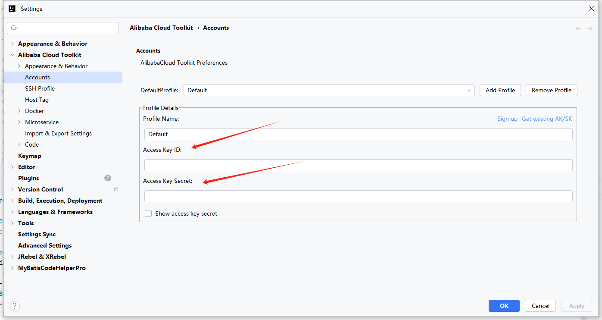Select Accounts in settings tree
This screenshot has width=602, height=320.
pyautogui.click(x=63, y=77)
